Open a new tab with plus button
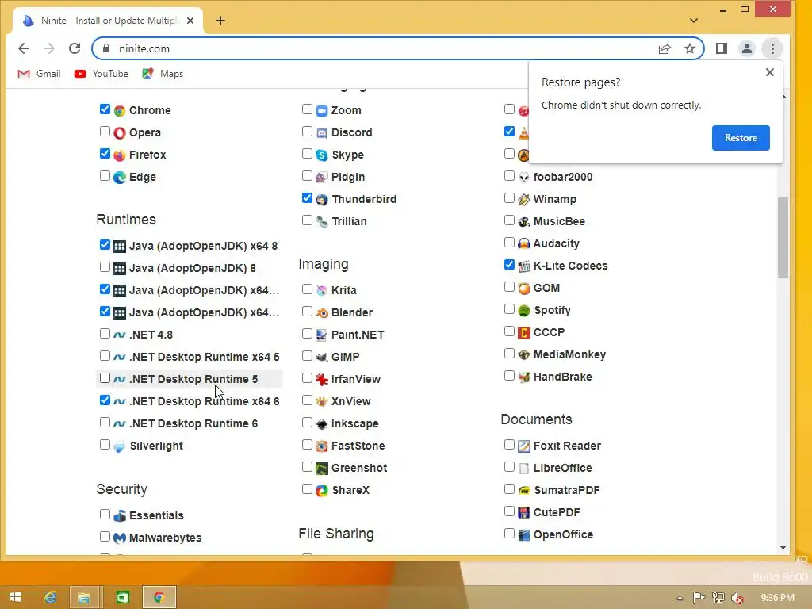This screenshot has height=609, width=812. (x=220, y=21)
